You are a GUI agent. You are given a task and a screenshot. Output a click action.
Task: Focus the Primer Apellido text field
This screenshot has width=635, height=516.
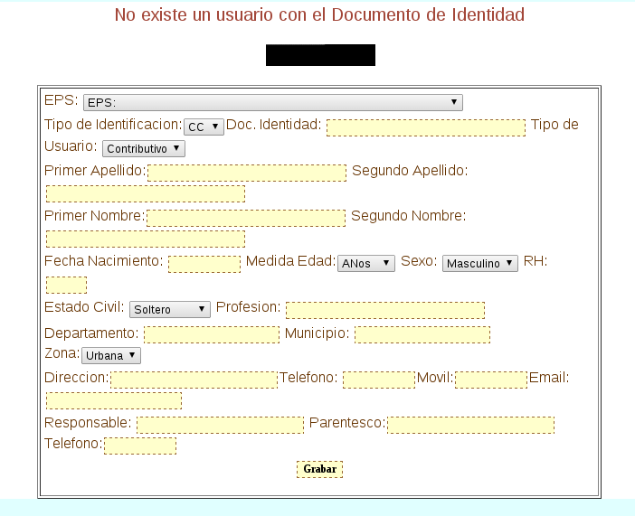(247, 173)
